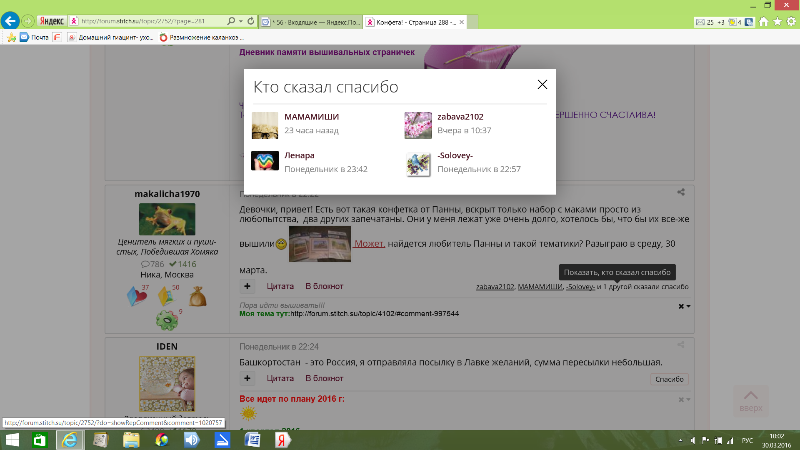Open favorites star icon in toolbar
The height and width of the screenshot is (450, 800).
pyautogui.click(x=777, y=22)
